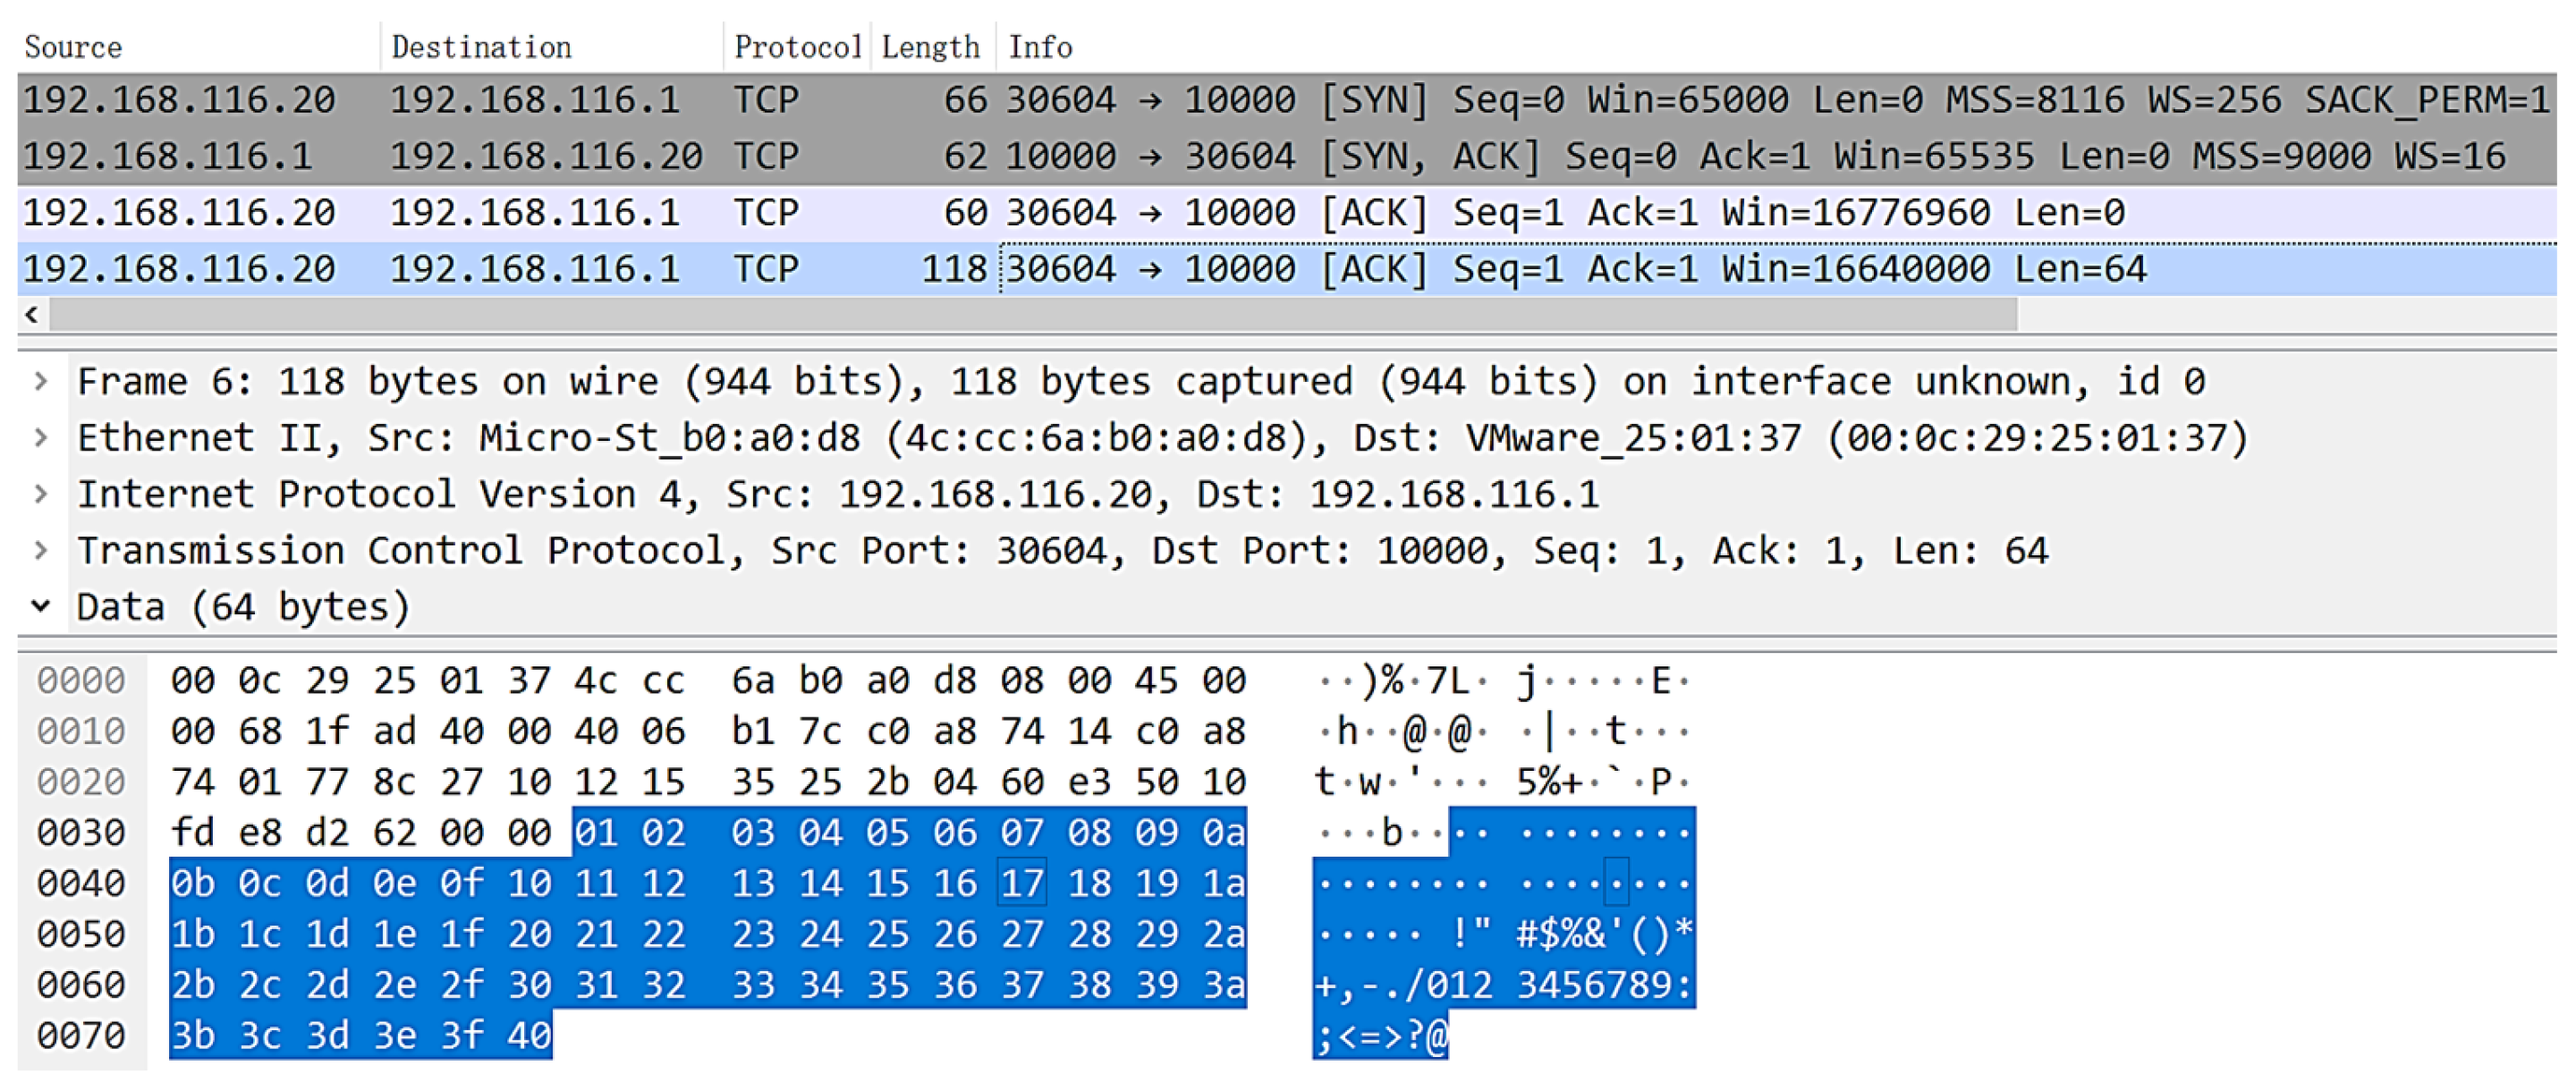Click the ASCII text "3456789:" in hex pane
Image resolution: width=2576 pixels, height=1091 pixels.
point(1603,985)
